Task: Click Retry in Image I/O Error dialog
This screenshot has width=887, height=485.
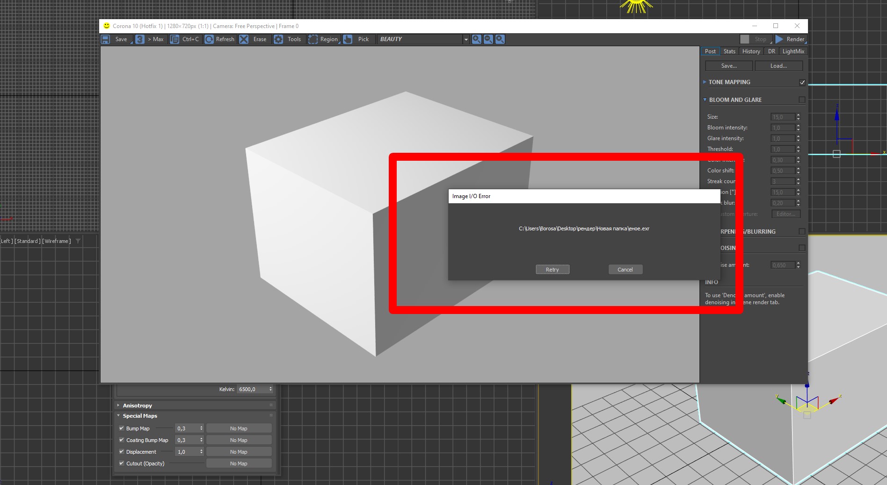Action: point(553,270)
